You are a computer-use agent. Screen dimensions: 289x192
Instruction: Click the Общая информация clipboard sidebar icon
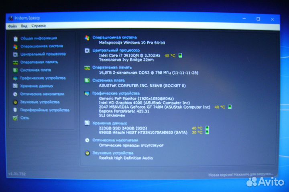16,38
